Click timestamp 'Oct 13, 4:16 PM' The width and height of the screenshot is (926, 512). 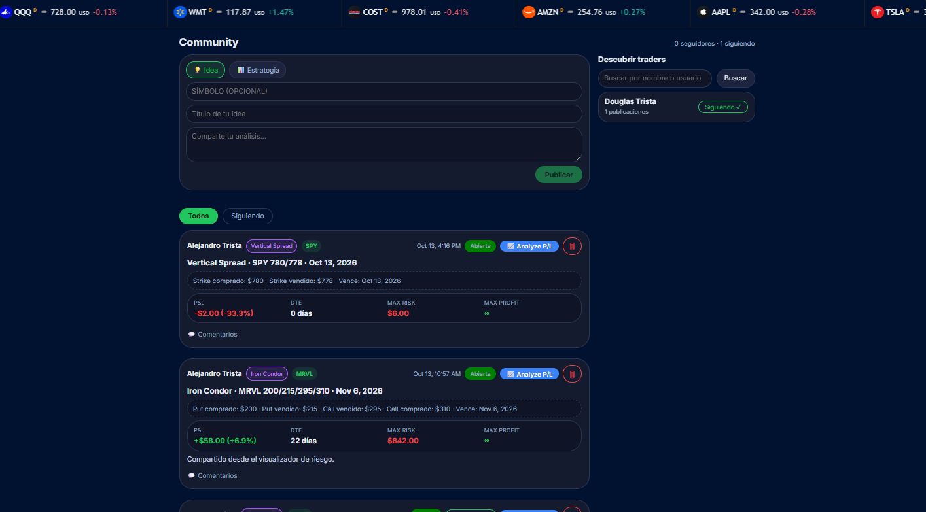click(x=438, y=246)
